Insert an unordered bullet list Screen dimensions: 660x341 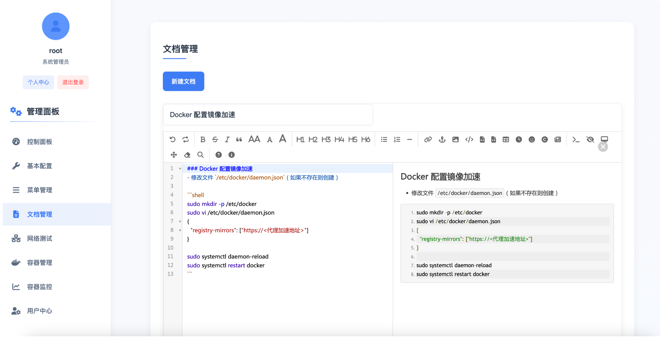coord(384,139)
